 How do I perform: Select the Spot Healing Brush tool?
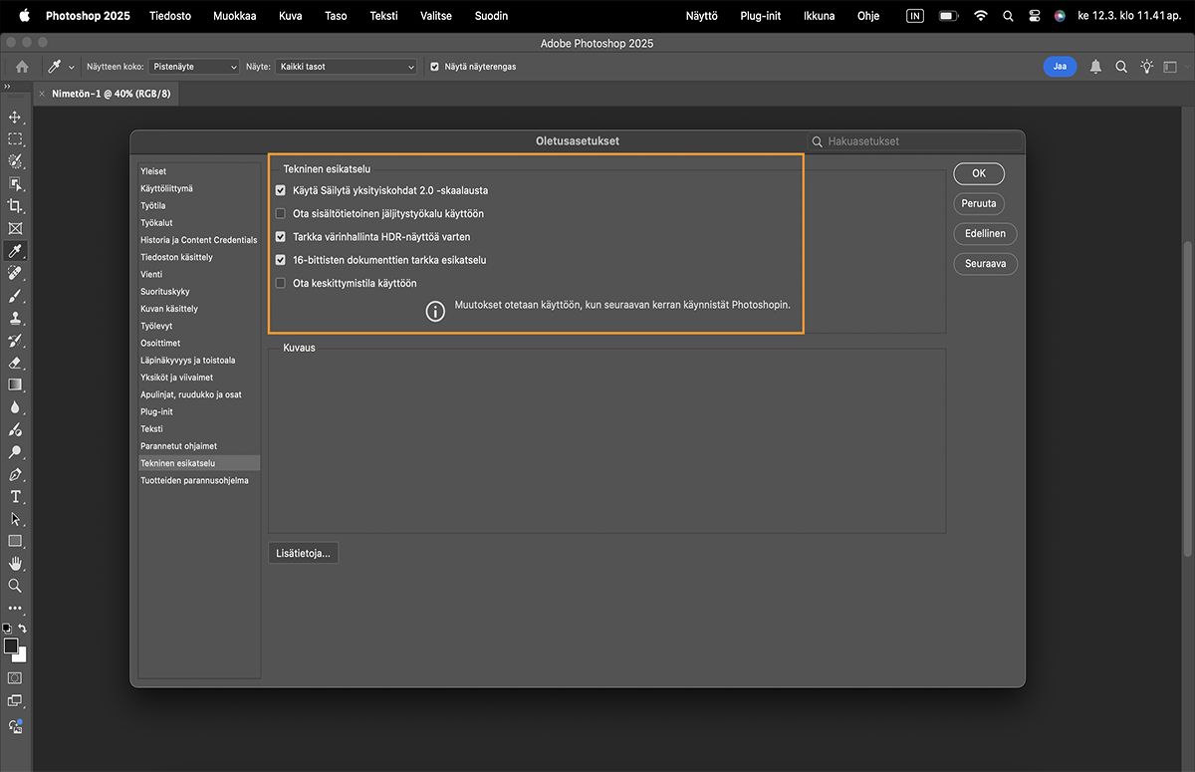[x=15, y=273]
